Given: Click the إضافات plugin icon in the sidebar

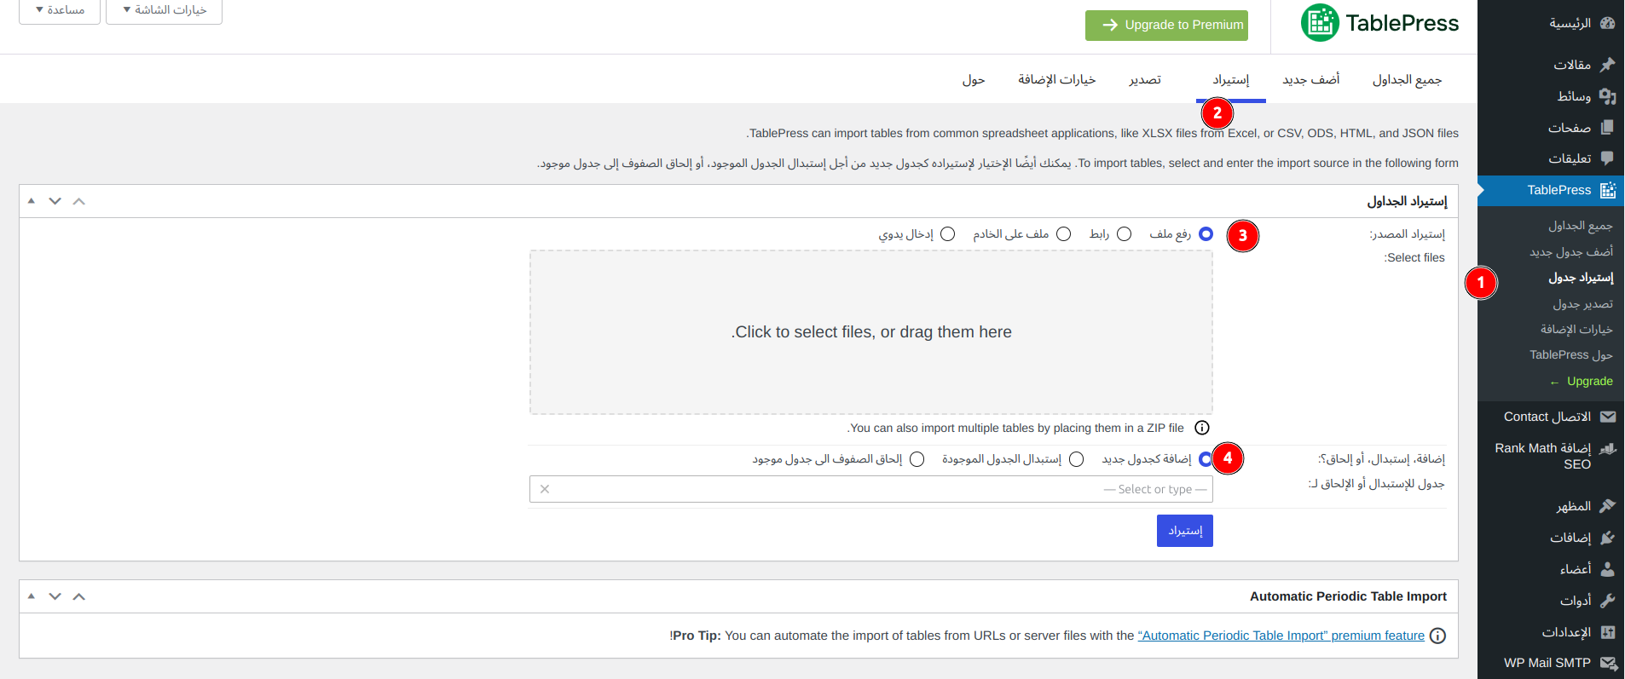Looking at the screenshot, I should pos(1608,538).
